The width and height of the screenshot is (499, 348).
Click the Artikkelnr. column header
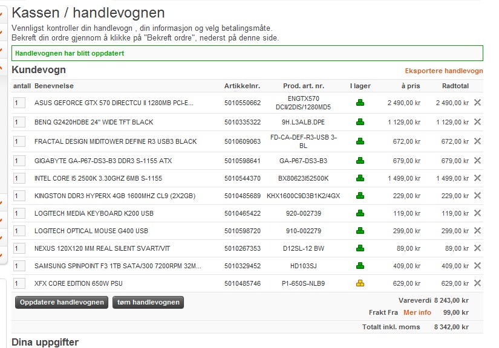242,86
